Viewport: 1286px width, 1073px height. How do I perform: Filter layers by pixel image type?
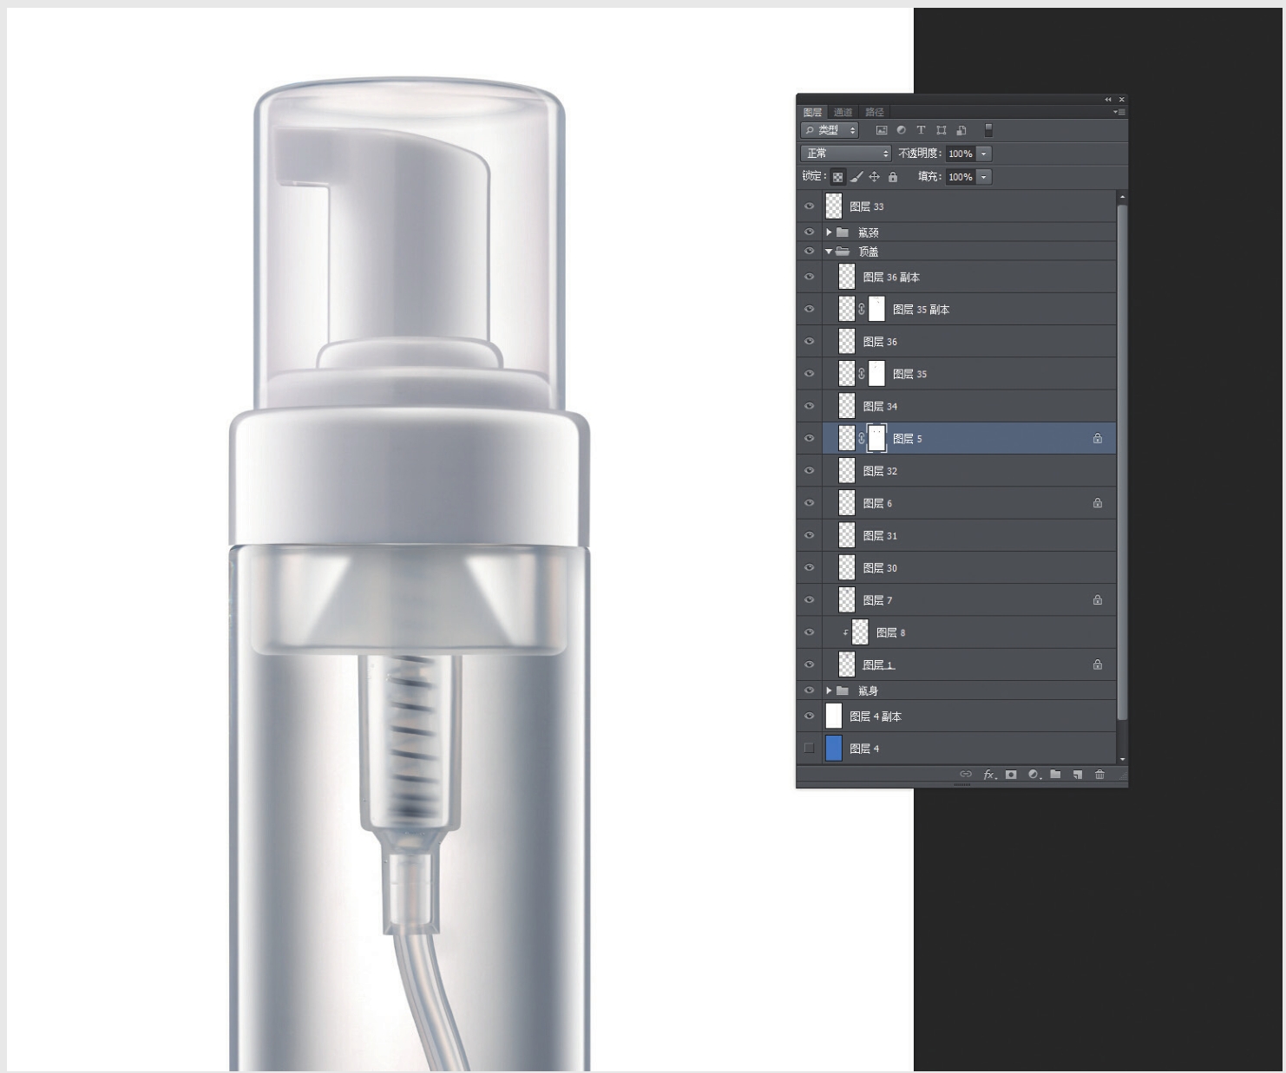[882, 130]
